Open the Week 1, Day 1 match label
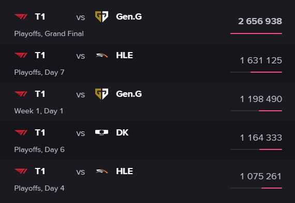295x203 pixels. tap(39, 111)
